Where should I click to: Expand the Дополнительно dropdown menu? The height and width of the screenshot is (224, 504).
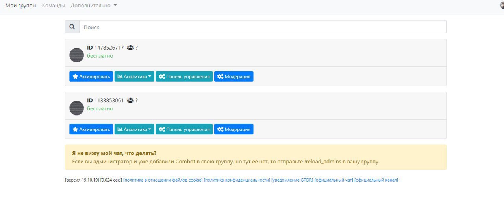94,6
